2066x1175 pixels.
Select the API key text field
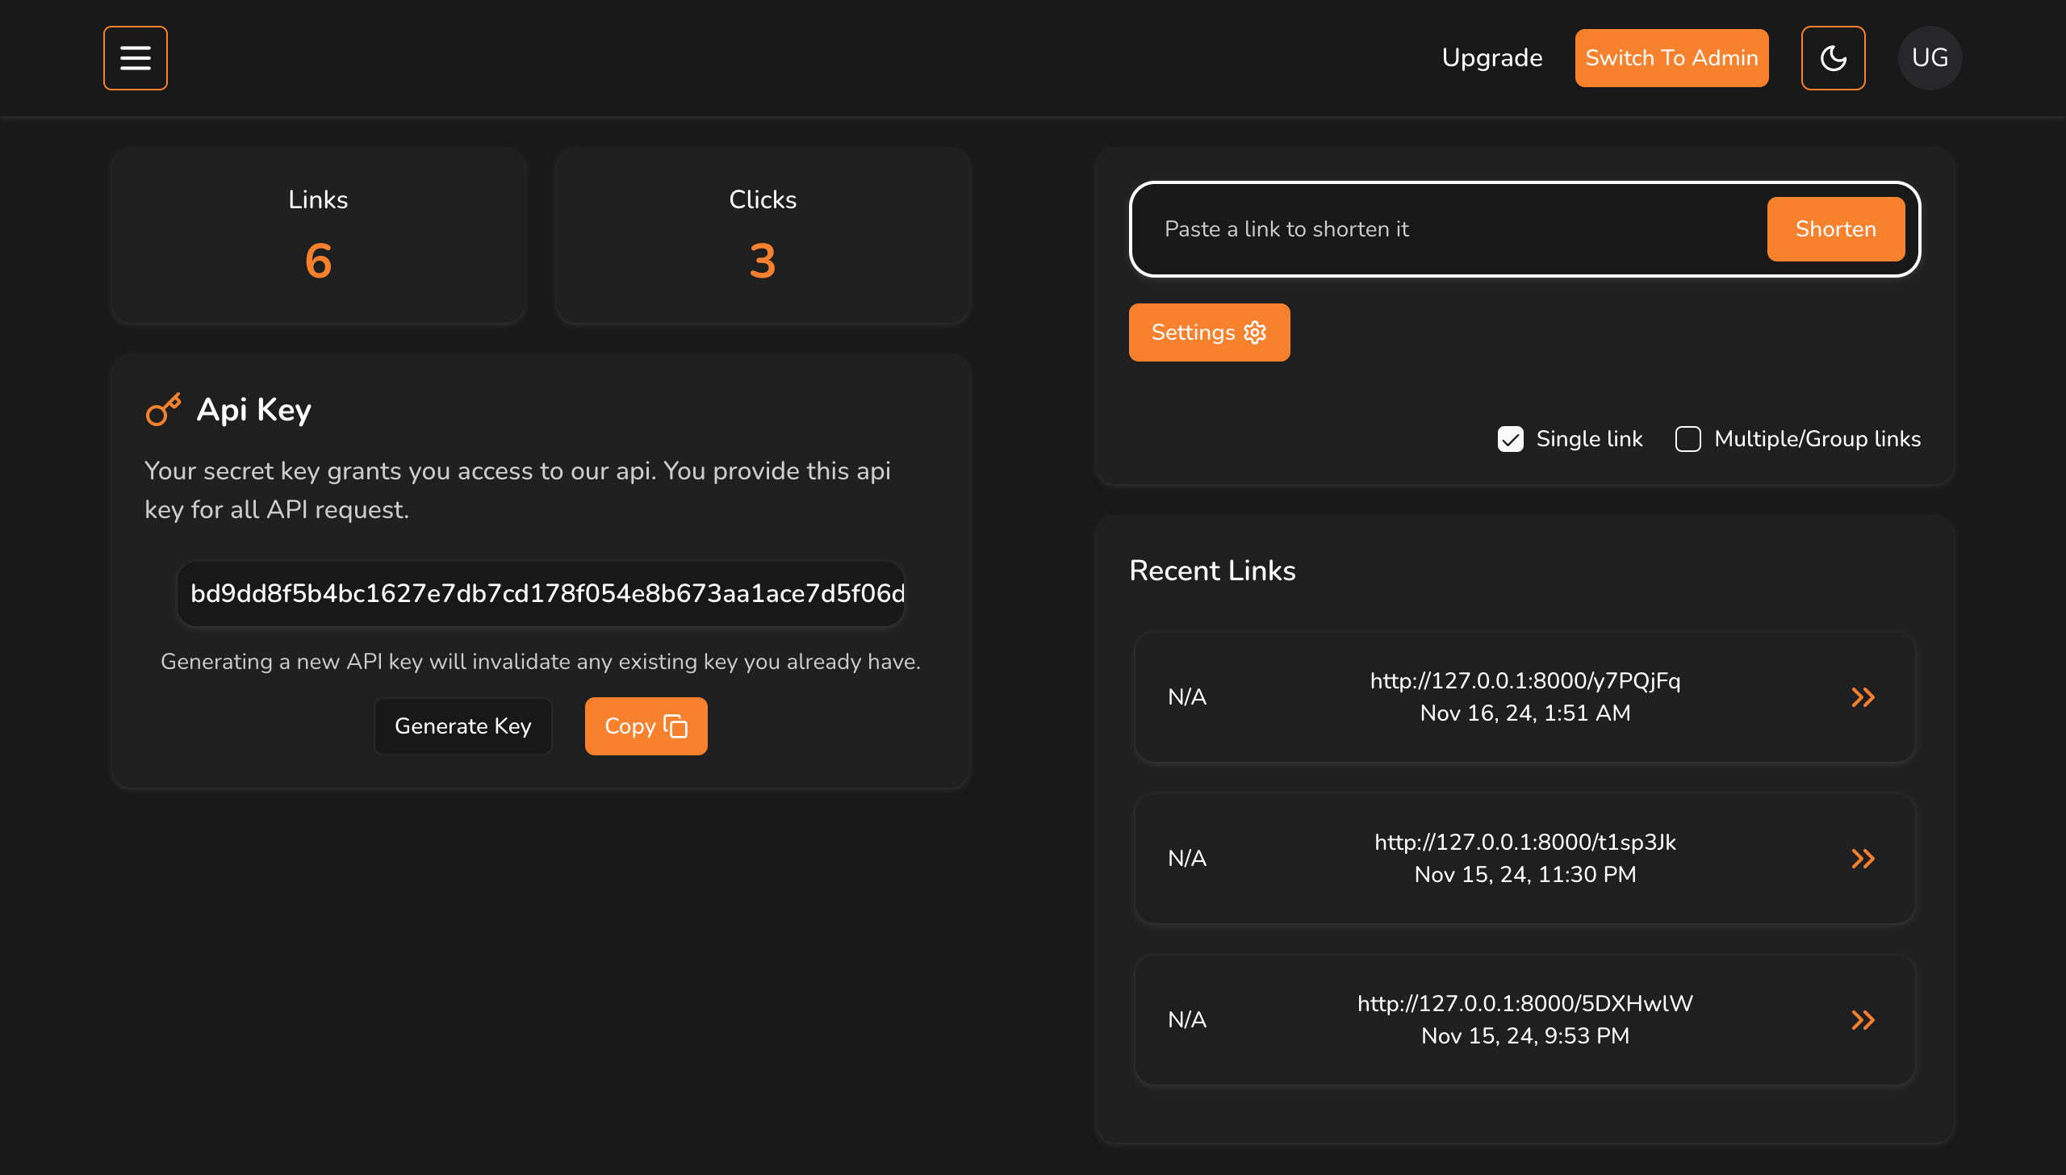541,594
